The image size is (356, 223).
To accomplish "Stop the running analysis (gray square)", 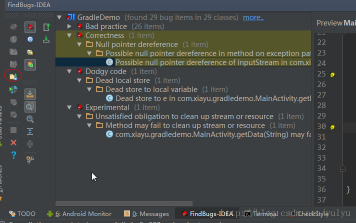I will click(x=13, y=130).
